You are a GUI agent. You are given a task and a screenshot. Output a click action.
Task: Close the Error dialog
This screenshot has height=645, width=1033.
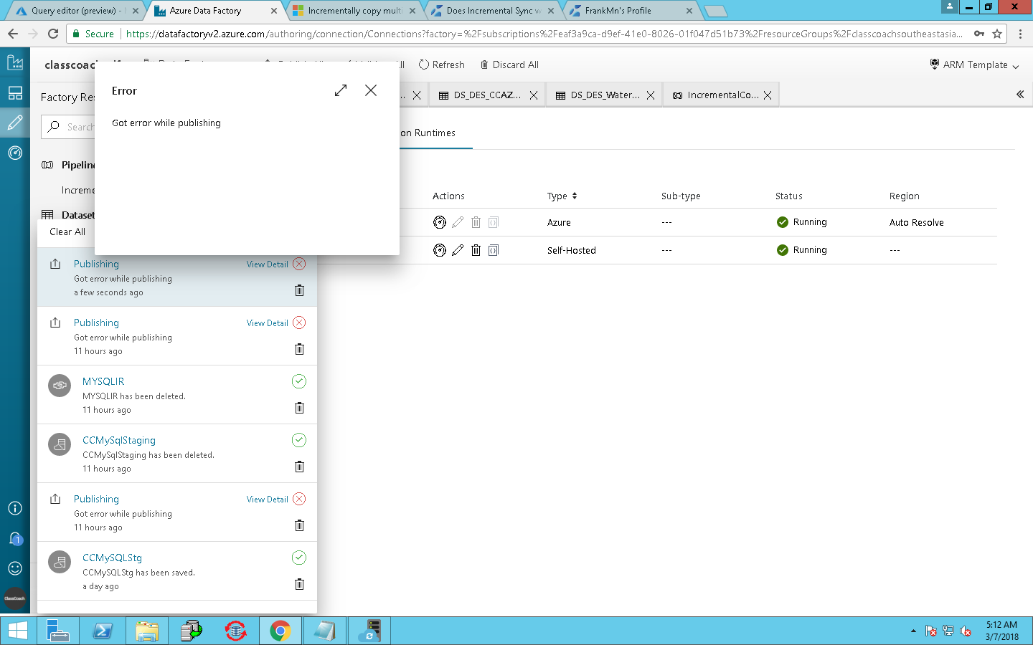pos(371,90)
